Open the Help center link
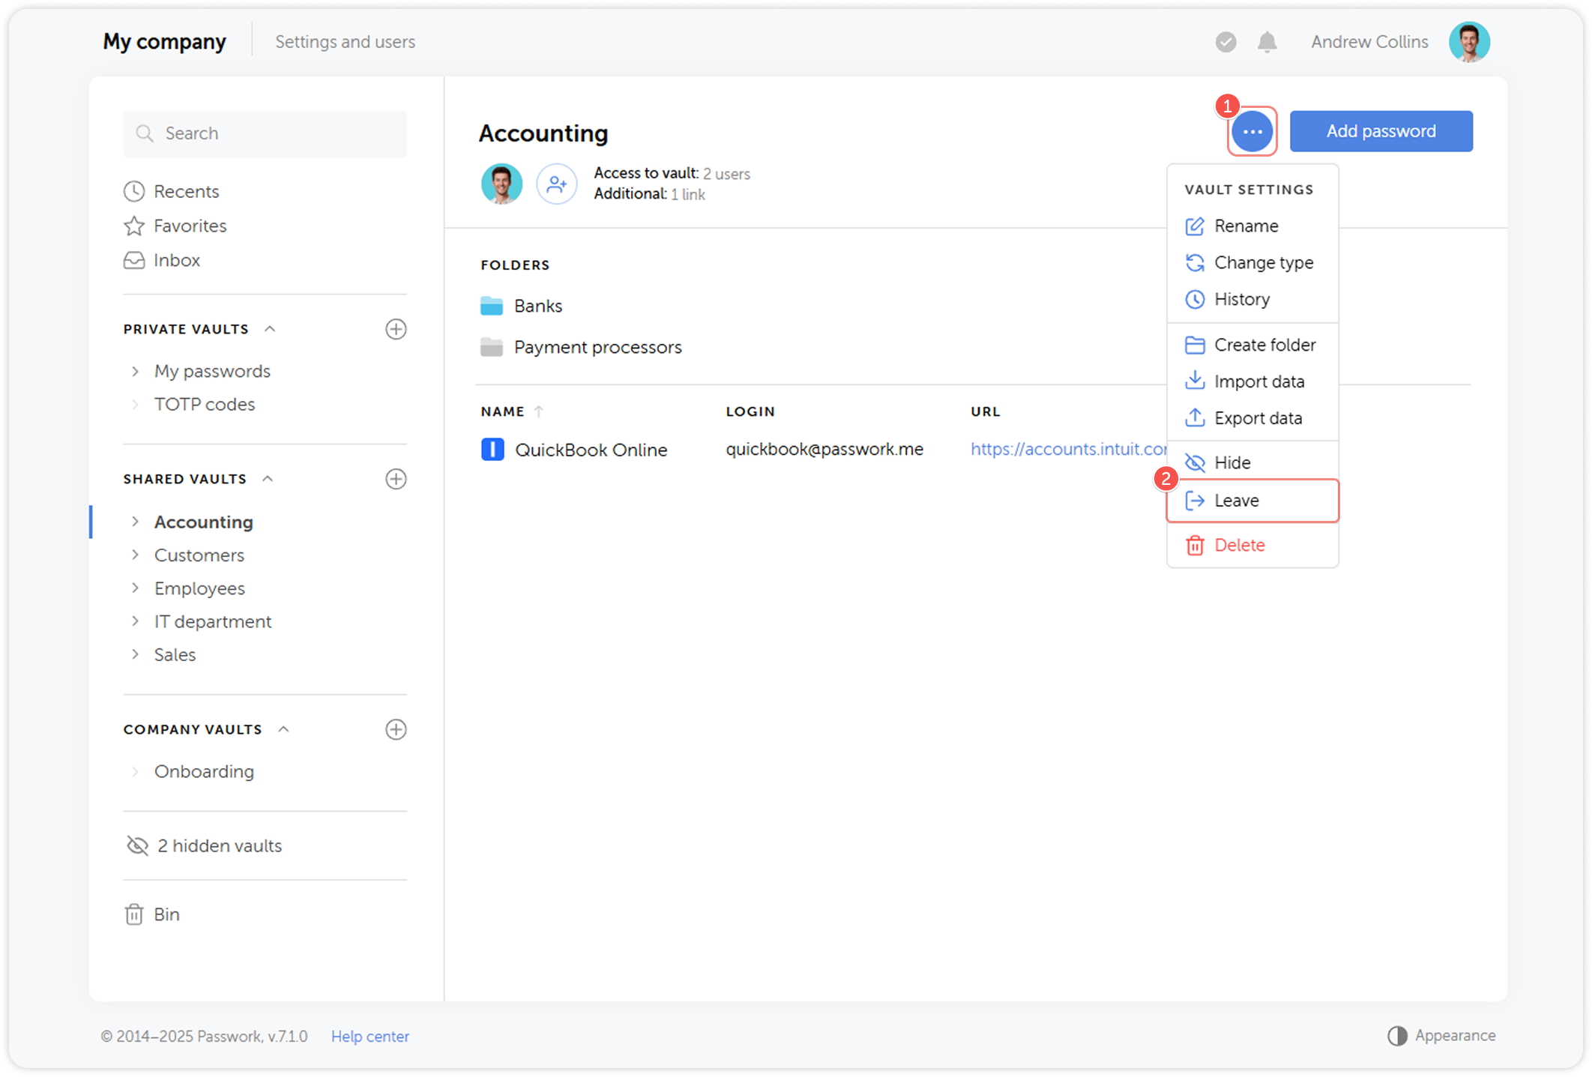This screenshot has width=1592, height=1077. coord(370,1036)
